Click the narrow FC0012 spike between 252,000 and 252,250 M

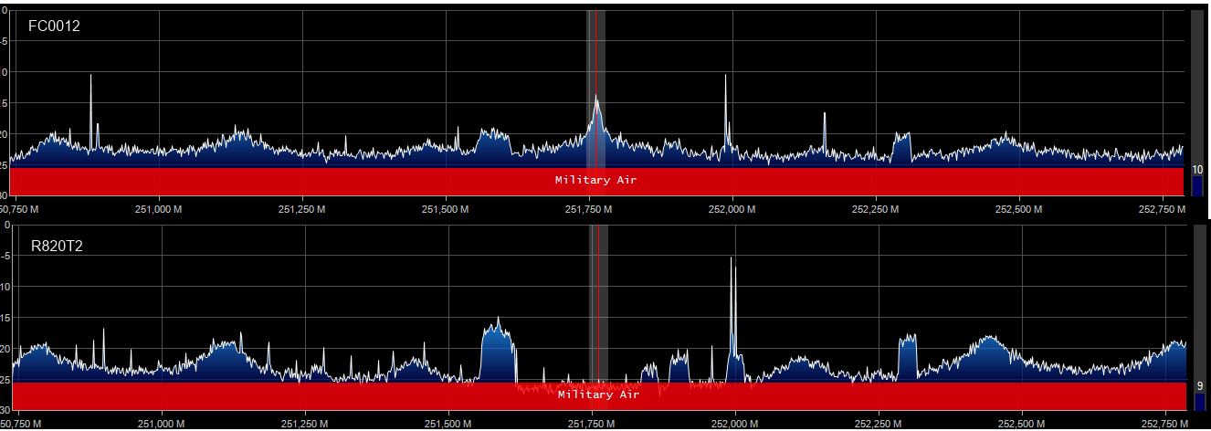point(825,123)
